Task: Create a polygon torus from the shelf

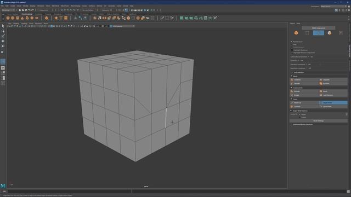Action: click(27, 18)
